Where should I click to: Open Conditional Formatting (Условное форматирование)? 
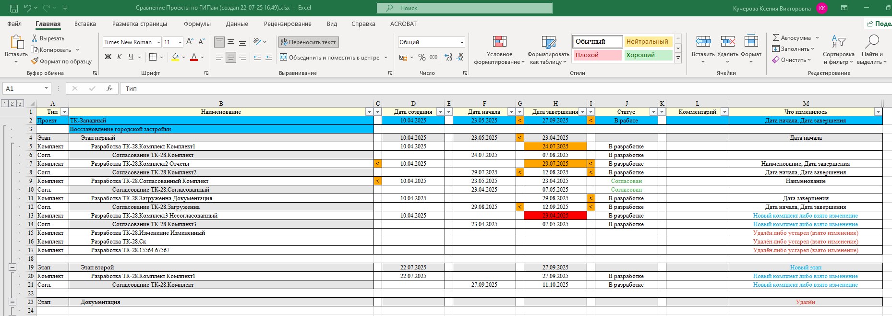pos(499,50)
